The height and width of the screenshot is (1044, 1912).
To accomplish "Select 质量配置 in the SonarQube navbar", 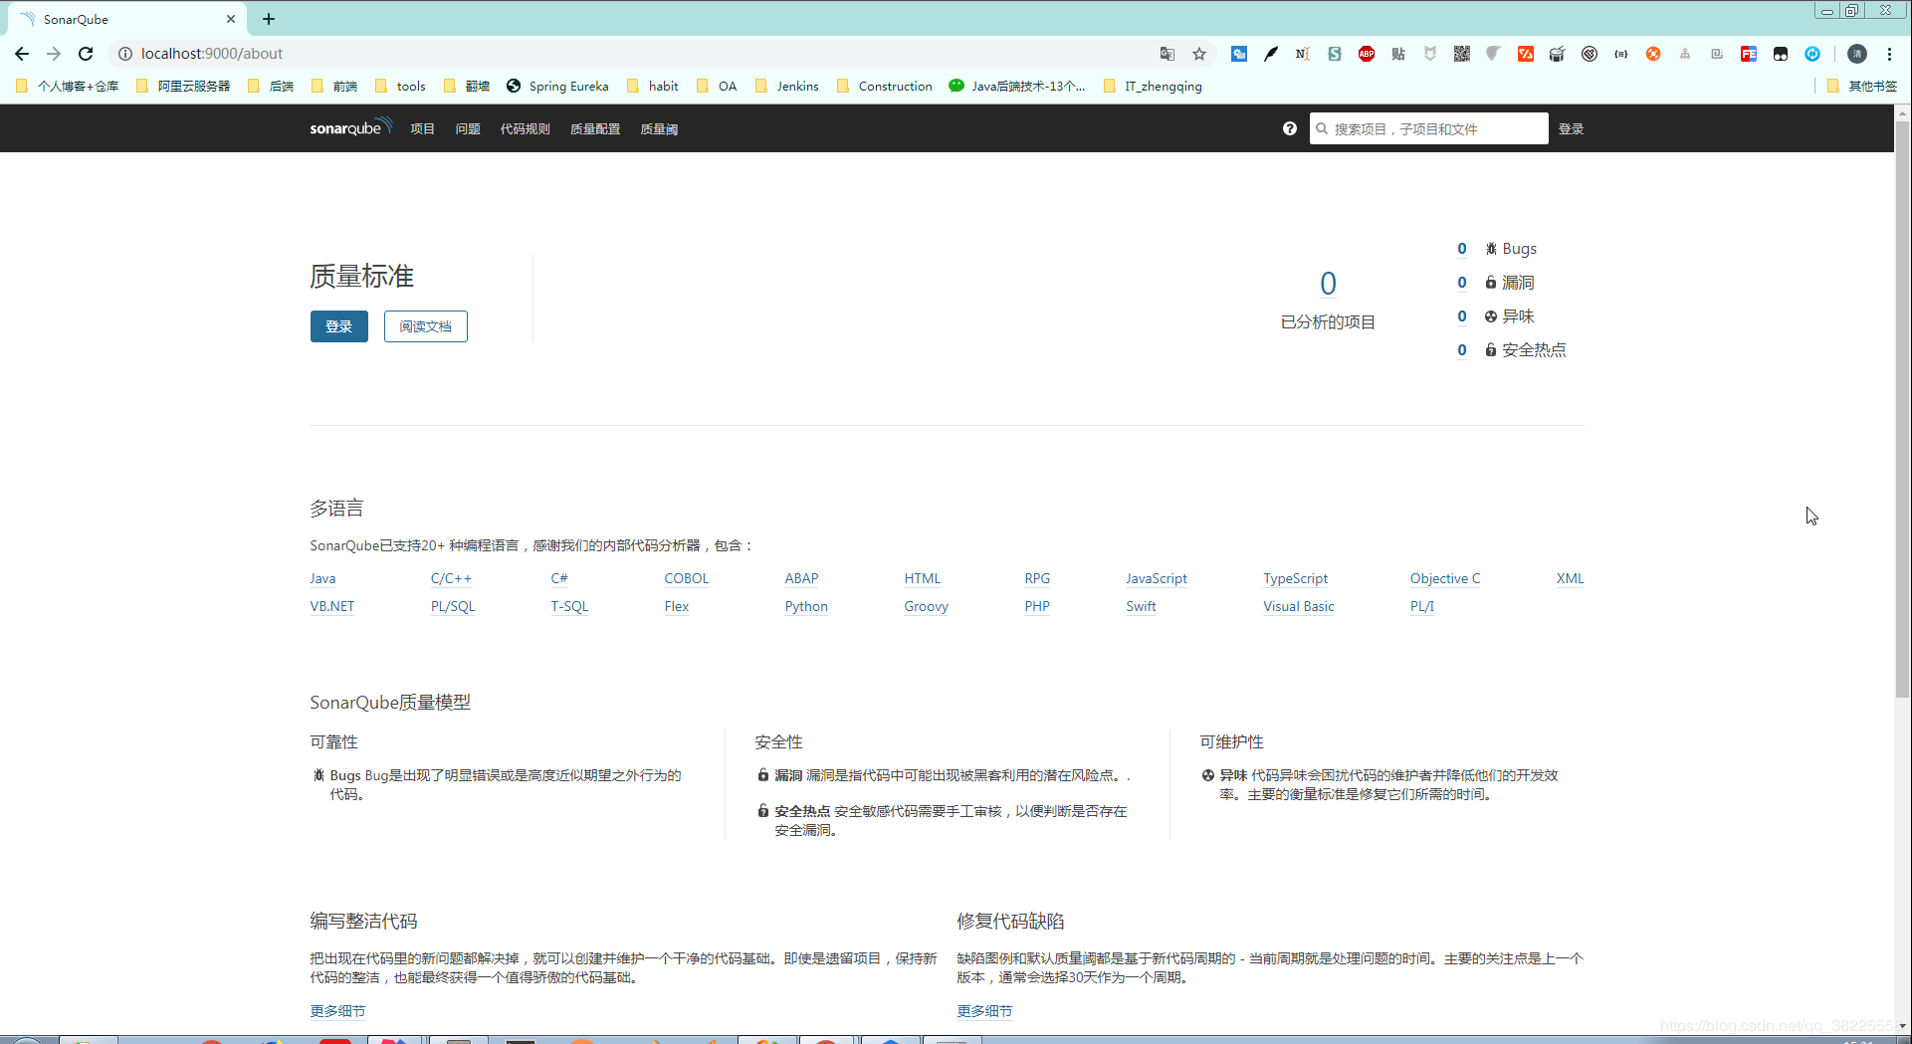I will (x=595, y=127).
